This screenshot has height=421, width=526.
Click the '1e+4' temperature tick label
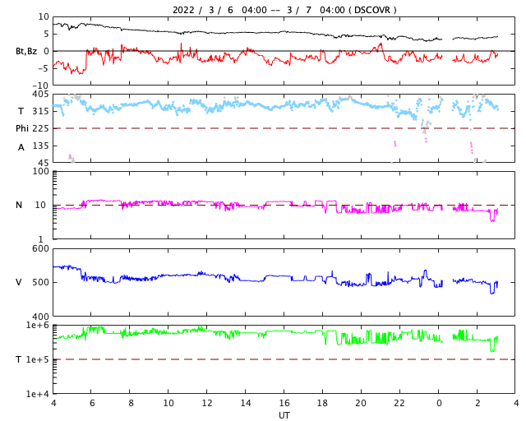37,394
